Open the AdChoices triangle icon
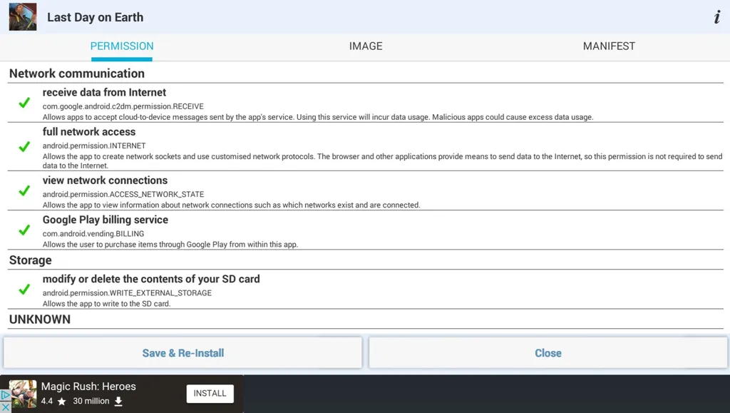This screenshot has height=413, width=730. tap(5, 395)
